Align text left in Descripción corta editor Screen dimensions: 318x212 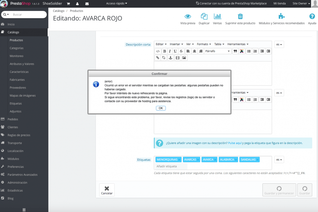188,51
